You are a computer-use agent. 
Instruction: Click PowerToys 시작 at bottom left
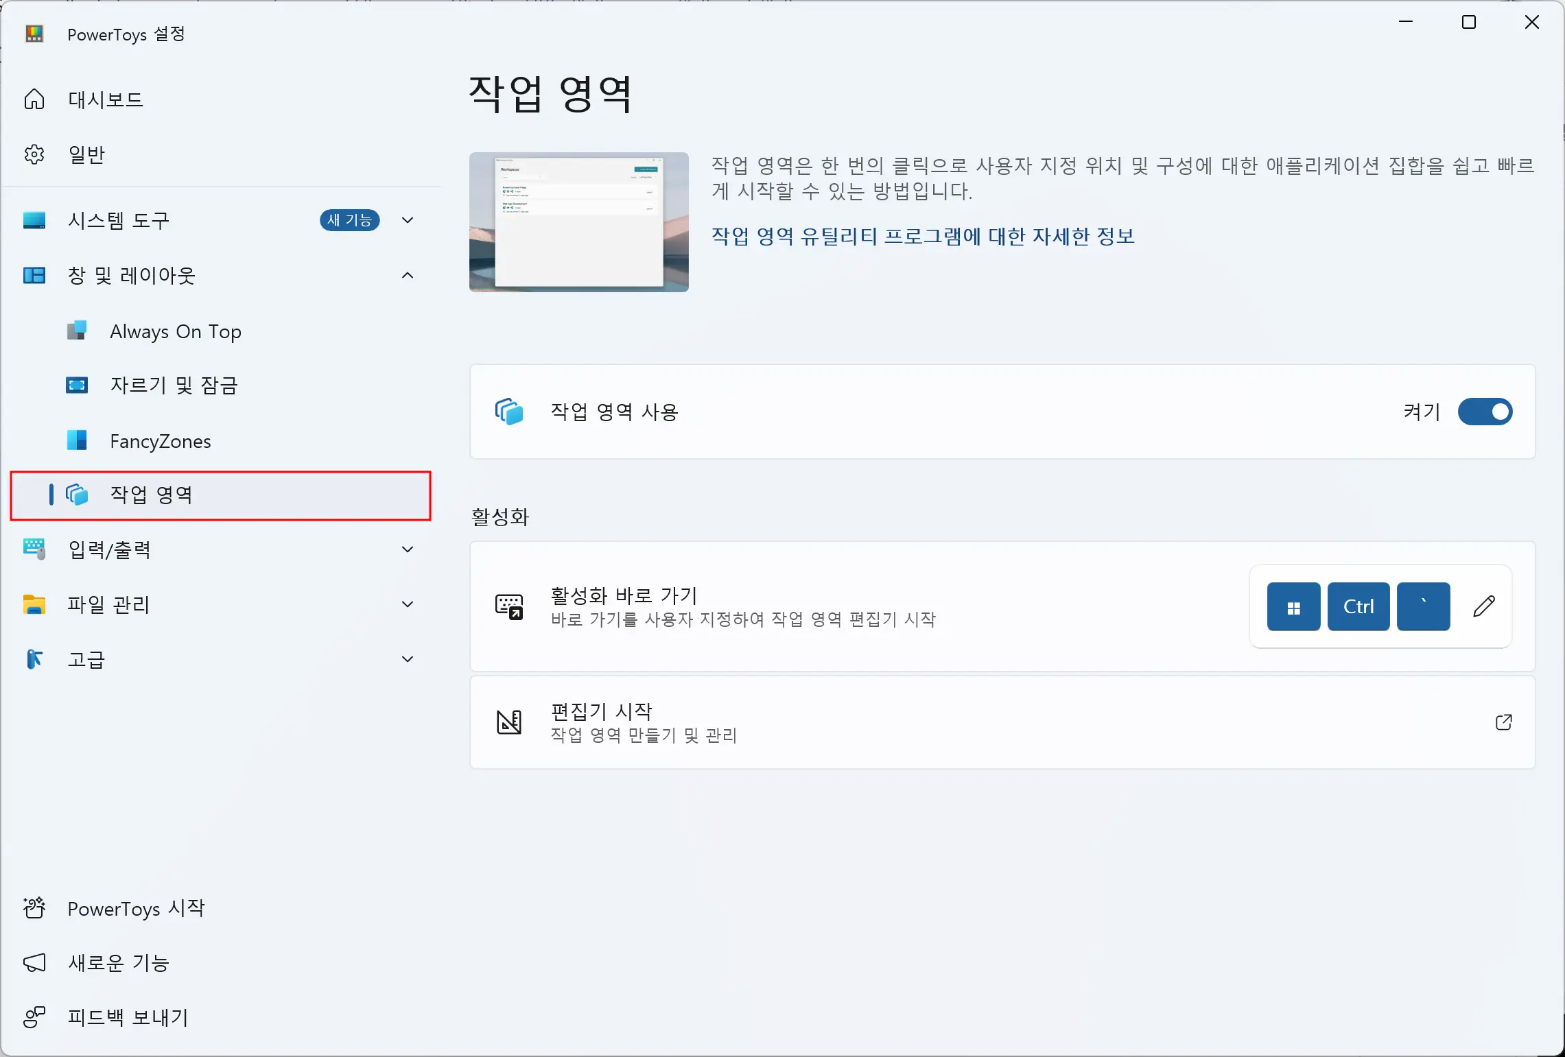pyautogui.click(x=136, y=908)
